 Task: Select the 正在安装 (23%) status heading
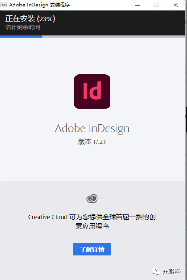[x=30, y=19]
